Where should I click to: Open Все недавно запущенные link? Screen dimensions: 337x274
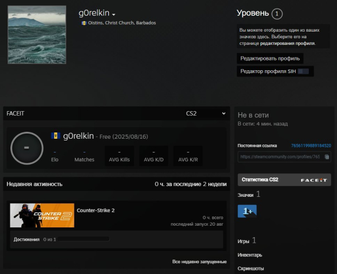pyautogui.click(x=199, y=262)
